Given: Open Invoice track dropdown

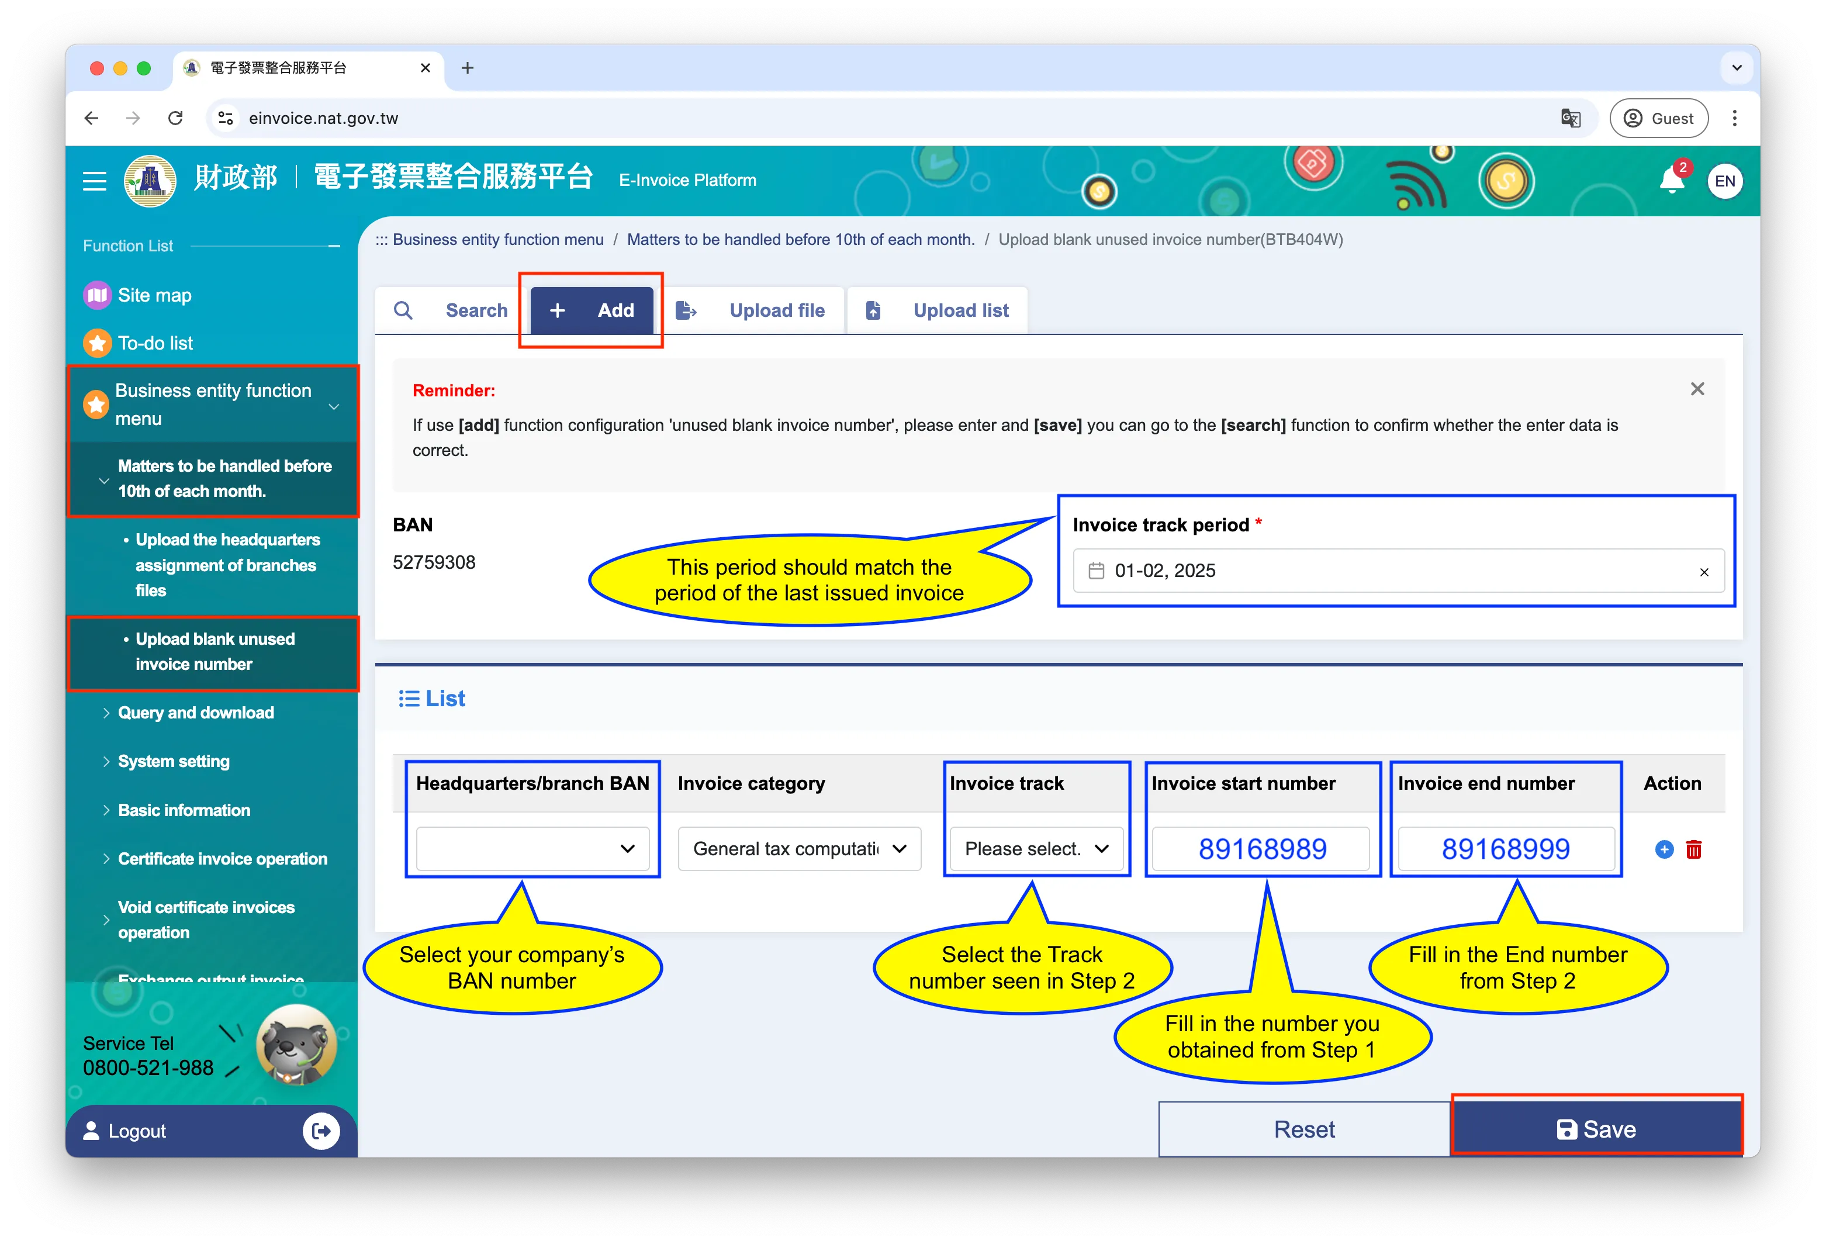Looking at the screenshot, I should pos(1037,849).
